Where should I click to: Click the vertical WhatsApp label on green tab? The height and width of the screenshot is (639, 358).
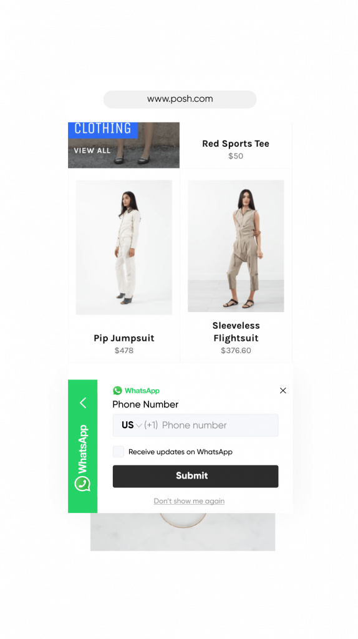coord(83,449)
